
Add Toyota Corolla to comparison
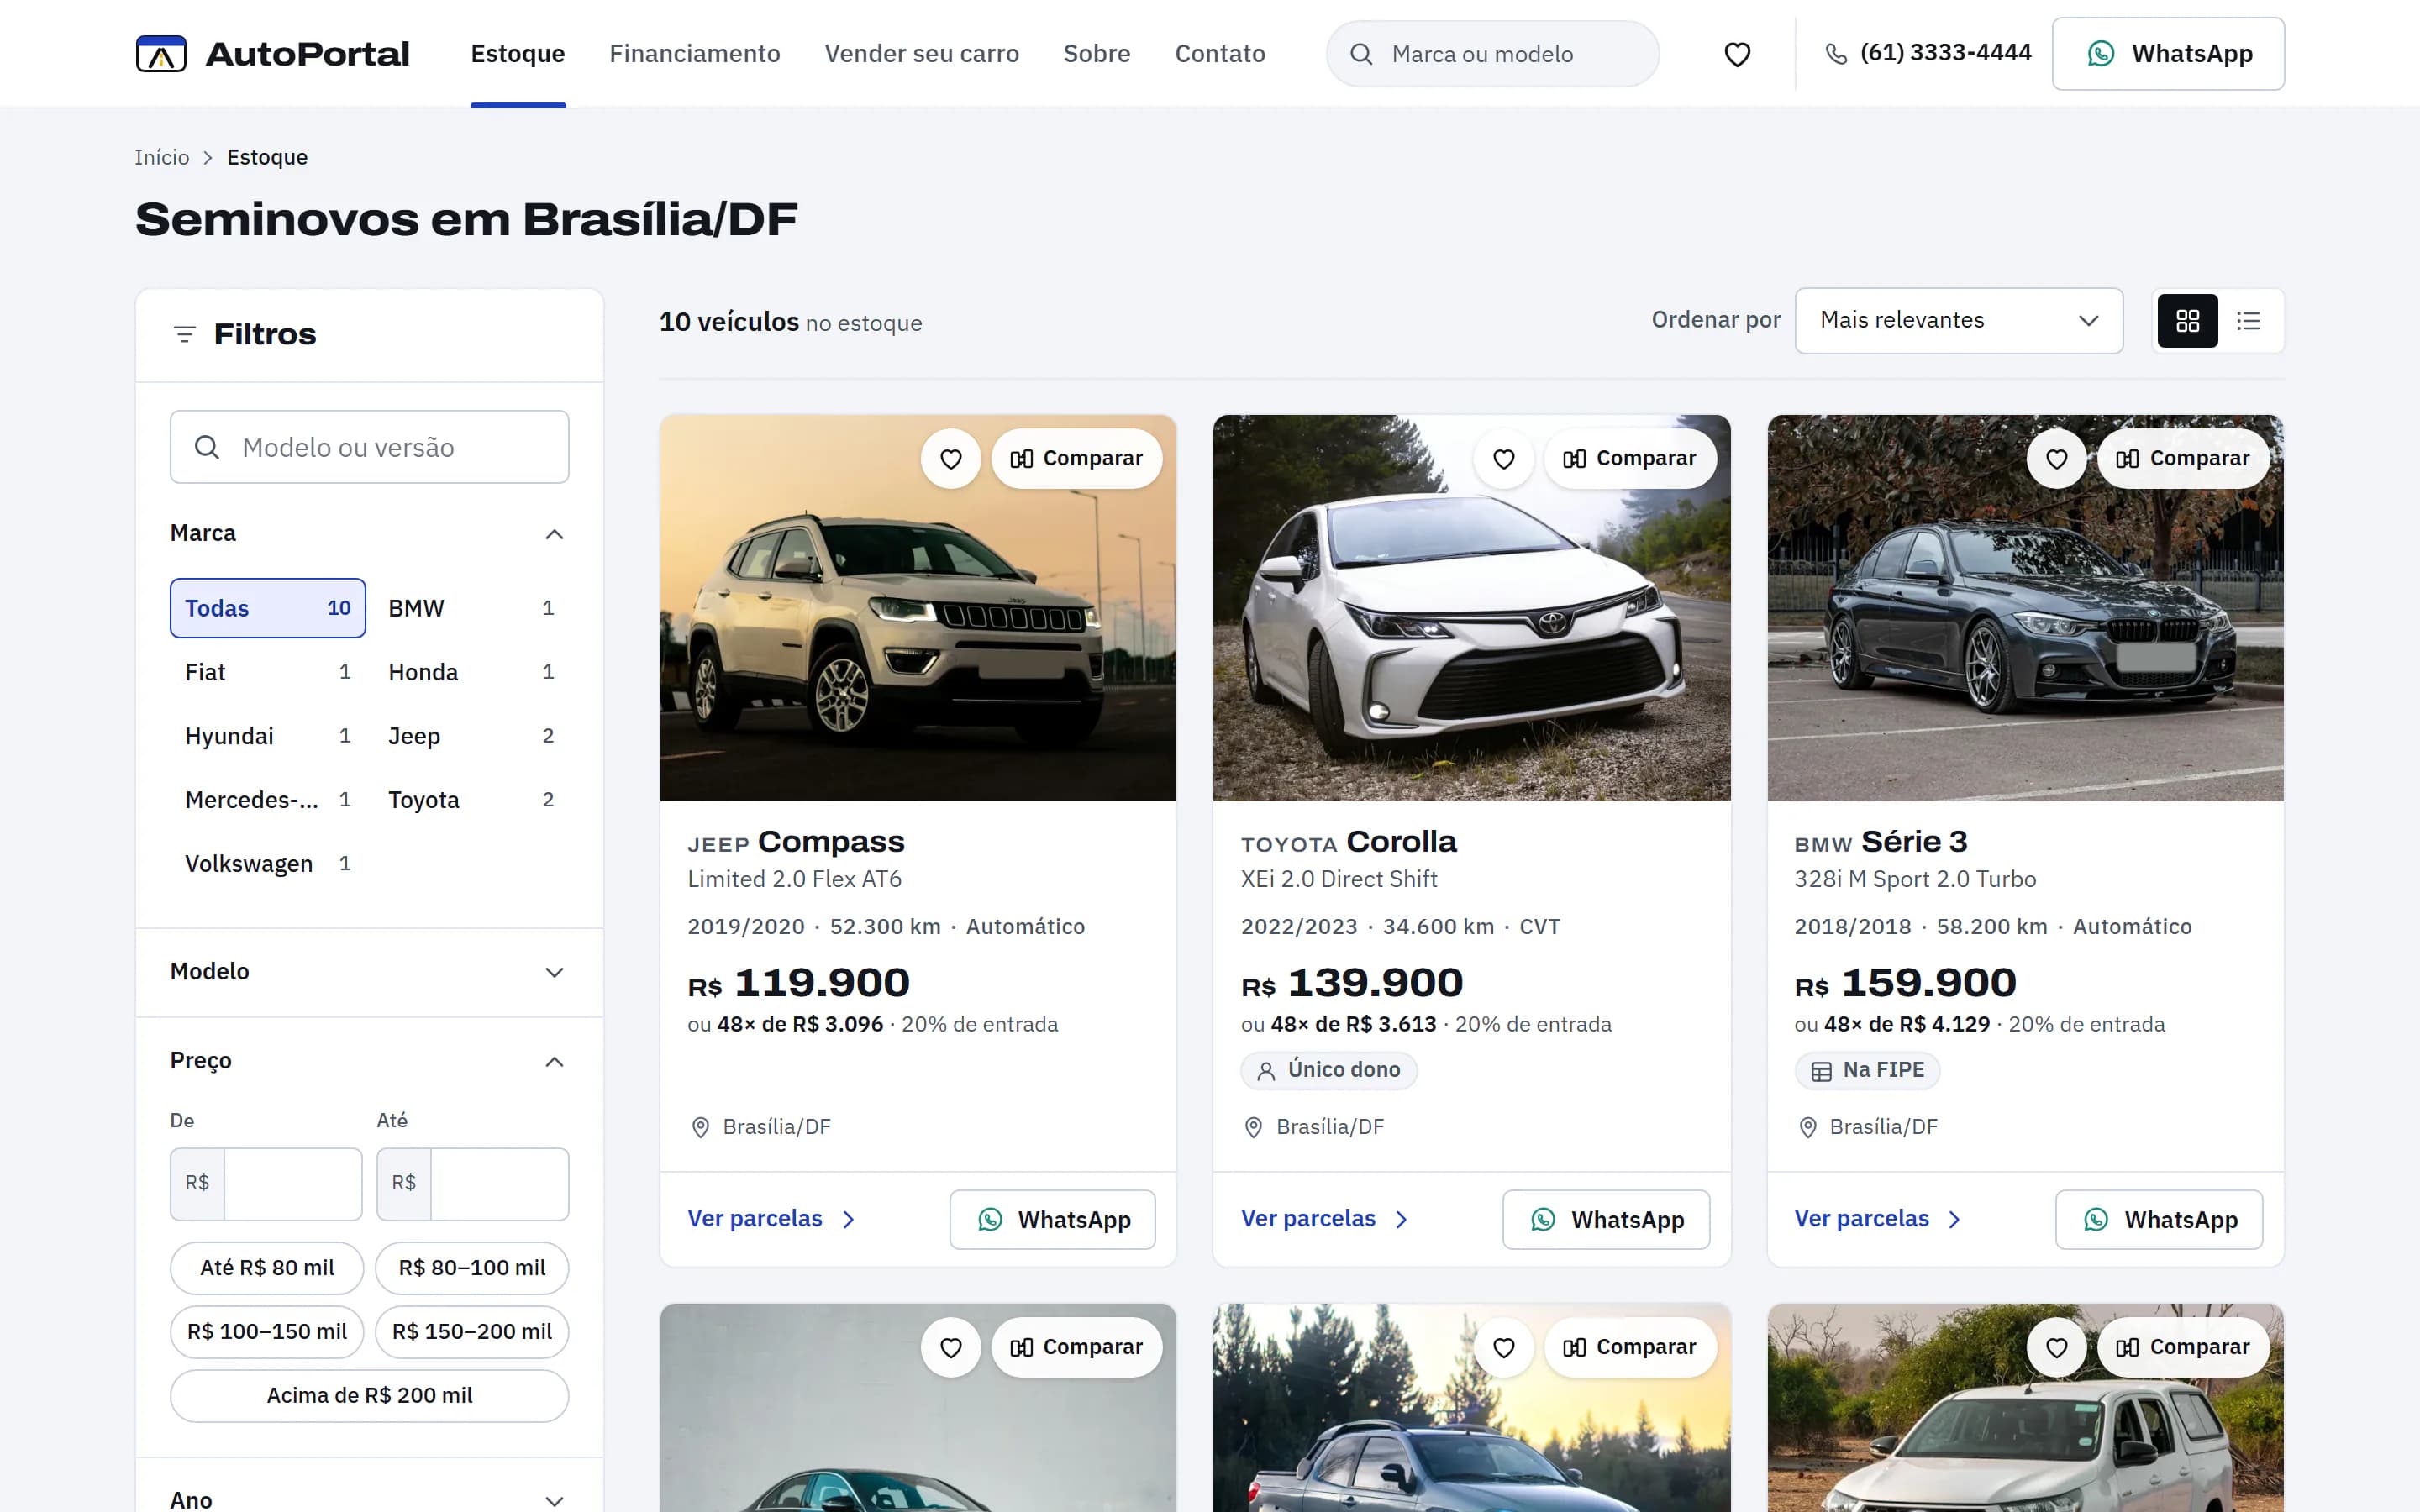1630,459
